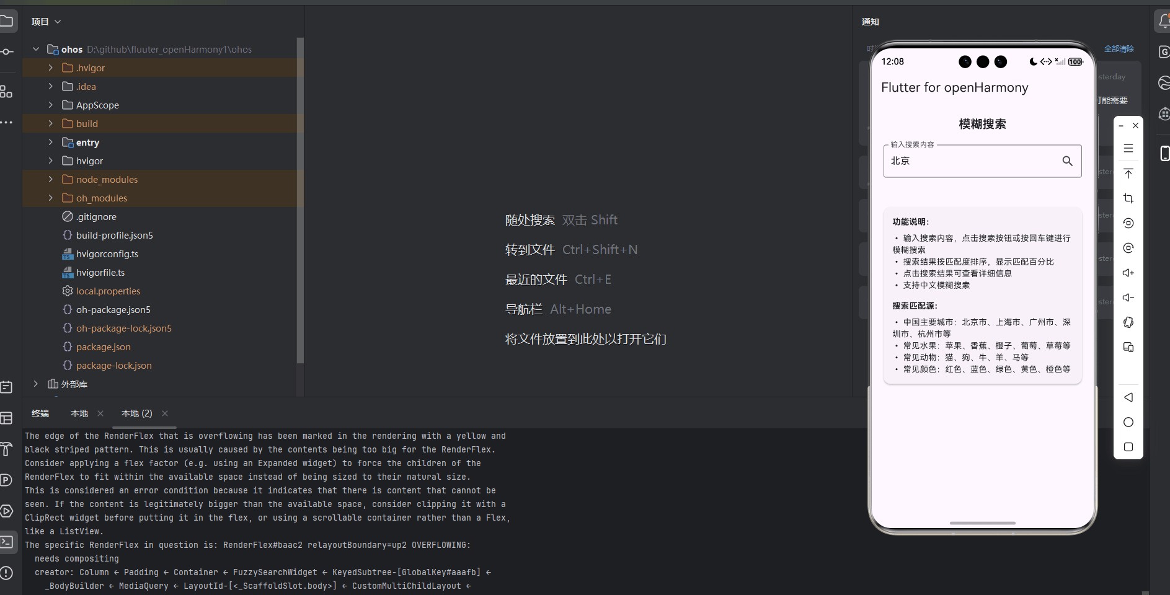Close the 本地 terminal tab

[100, 413]
